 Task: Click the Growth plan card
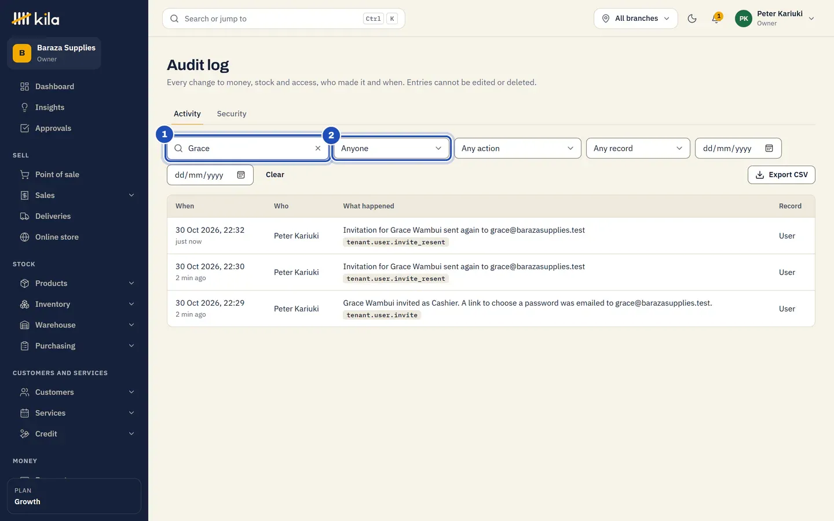[74, 496]
